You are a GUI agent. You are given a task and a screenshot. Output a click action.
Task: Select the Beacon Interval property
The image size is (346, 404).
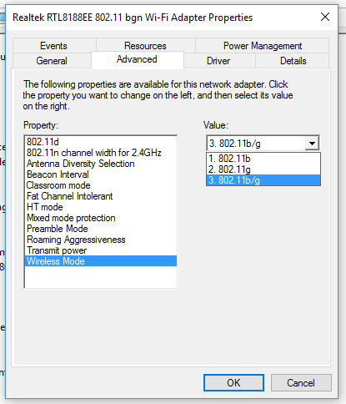[101, 174]
